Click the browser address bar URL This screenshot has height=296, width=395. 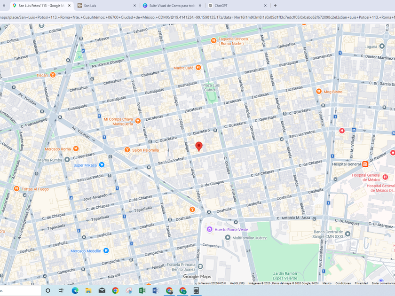tap(197, 17)
